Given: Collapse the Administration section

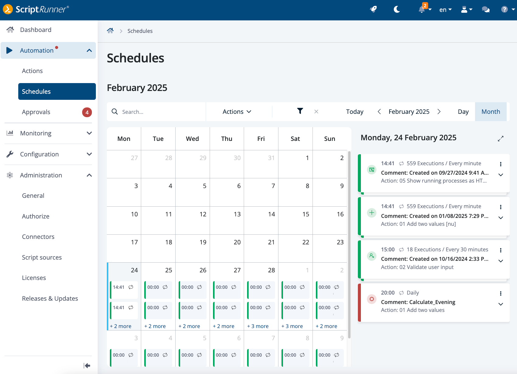Looking at the screenshot, I should point(89,175).
